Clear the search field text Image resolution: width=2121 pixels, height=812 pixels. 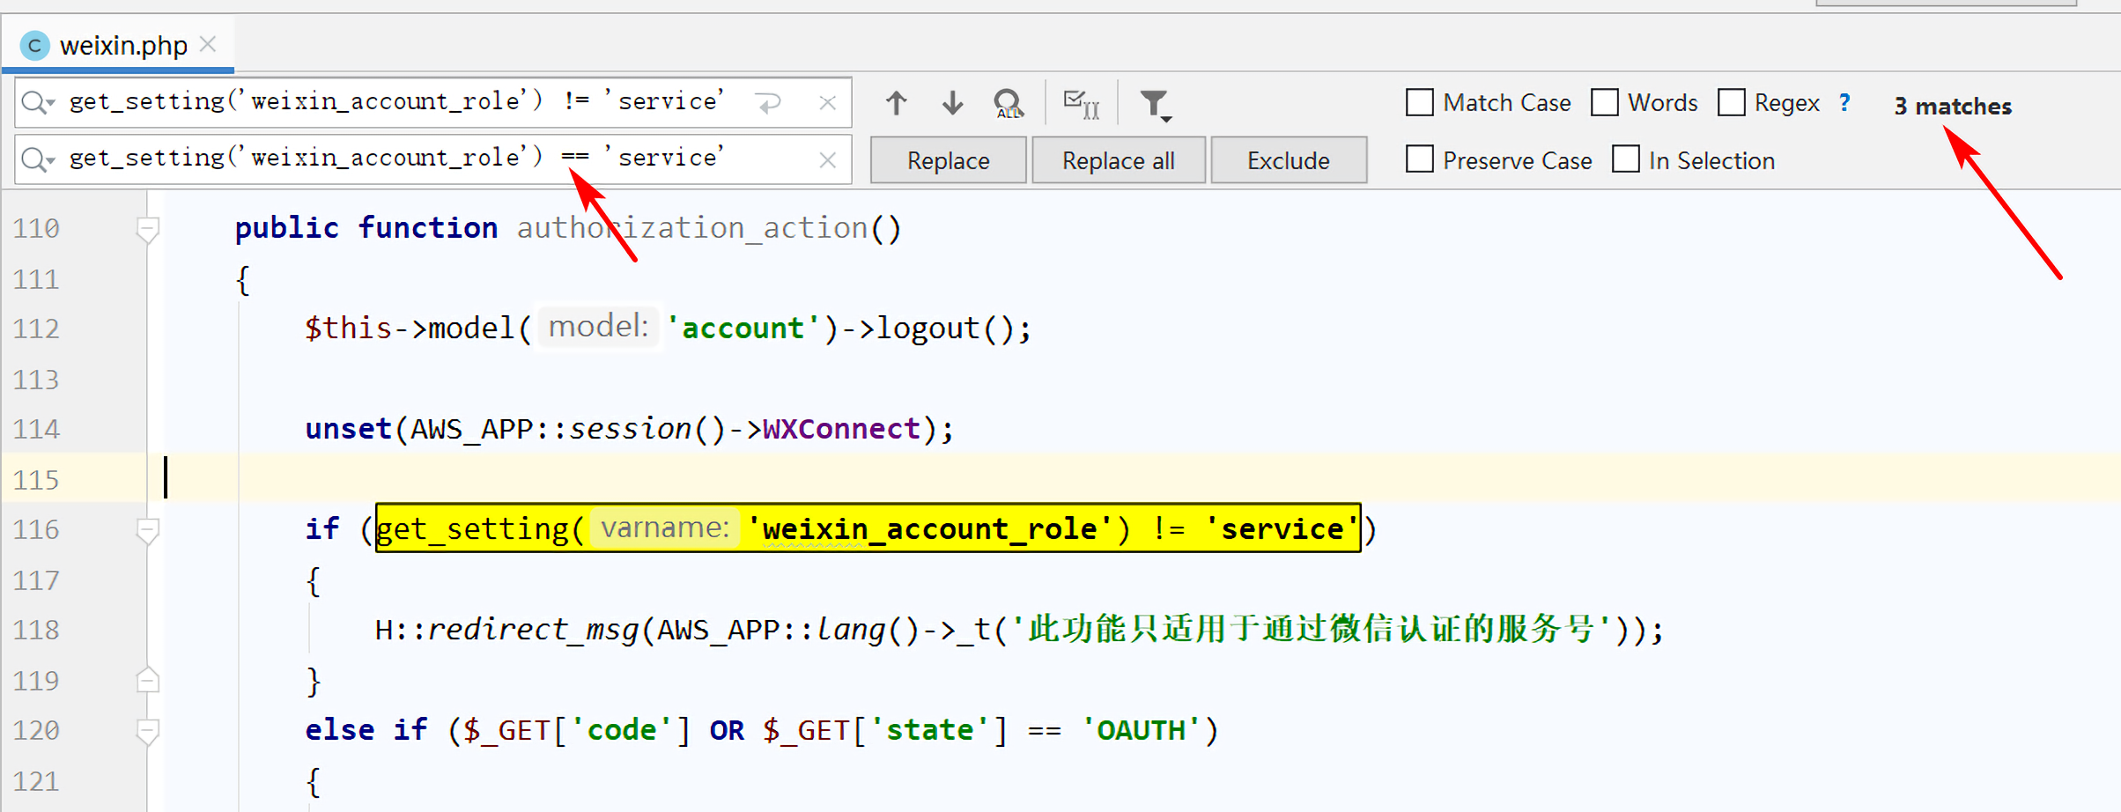(x=827, y=103)
